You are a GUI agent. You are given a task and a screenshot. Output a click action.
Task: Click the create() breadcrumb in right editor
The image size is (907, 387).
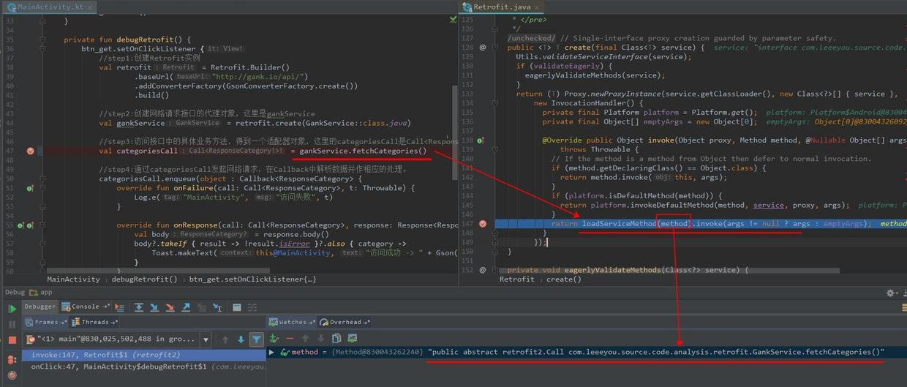pyautogui.click(x=563, y=279)
